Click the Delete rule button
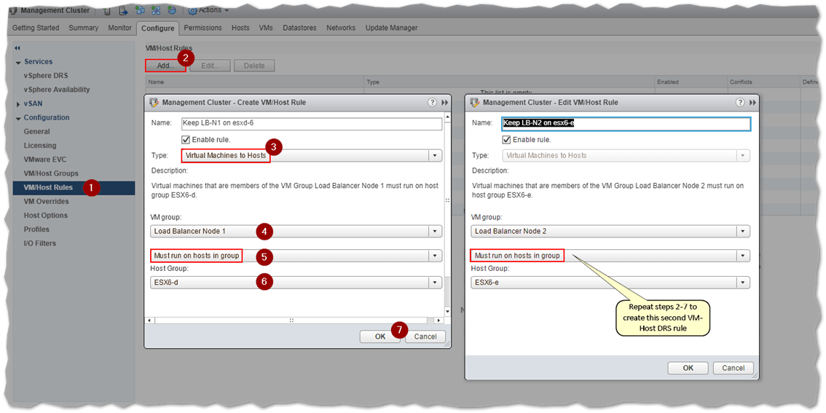Screen dimensions: 826x413 pos(254,66)
